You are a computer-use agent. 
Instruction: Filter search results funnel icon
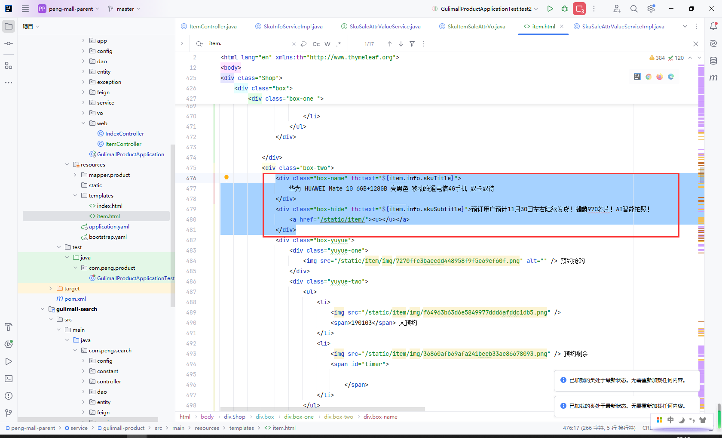[412, 44]
